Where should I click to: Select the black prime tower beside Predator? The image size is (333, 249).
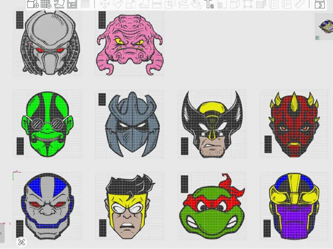[20, 20]
